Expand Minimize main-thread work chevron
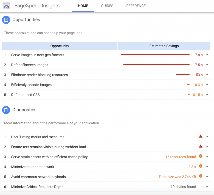Image resolution: width=214 pixels, height=195 pixels. (207, 167)
